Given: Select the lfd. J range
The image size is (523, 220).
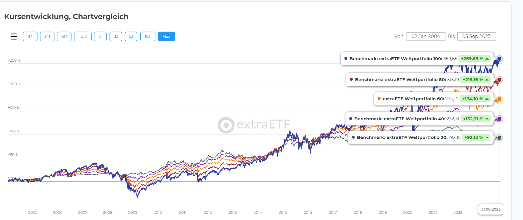Looking at the screenshot, I should 83,37.
